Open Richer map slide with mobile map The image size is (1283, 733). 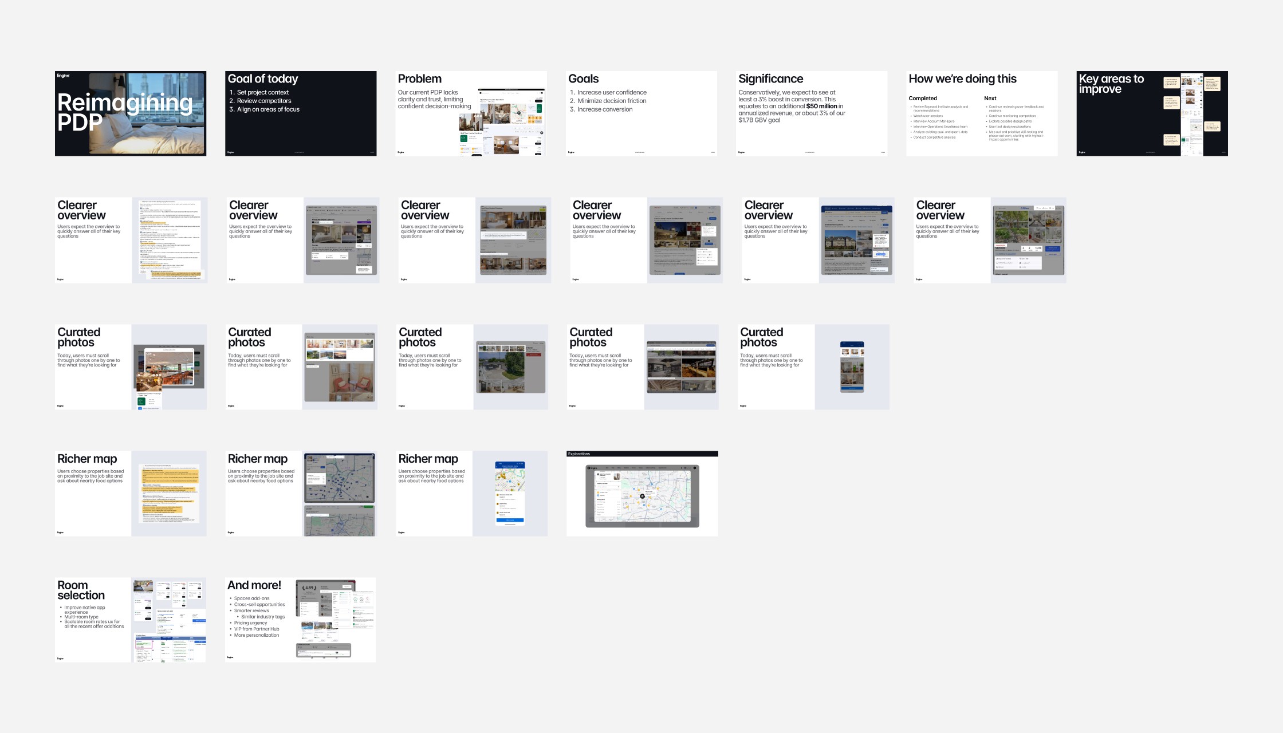pyautogui.click(x=471, y=494)
